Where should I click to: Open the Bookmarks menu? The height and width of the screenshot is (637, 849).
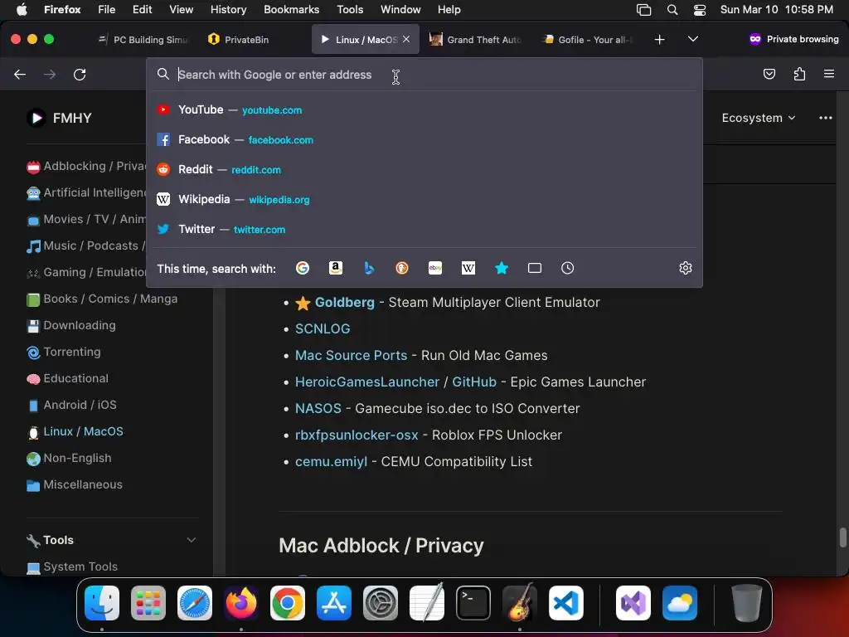(291, 10)
